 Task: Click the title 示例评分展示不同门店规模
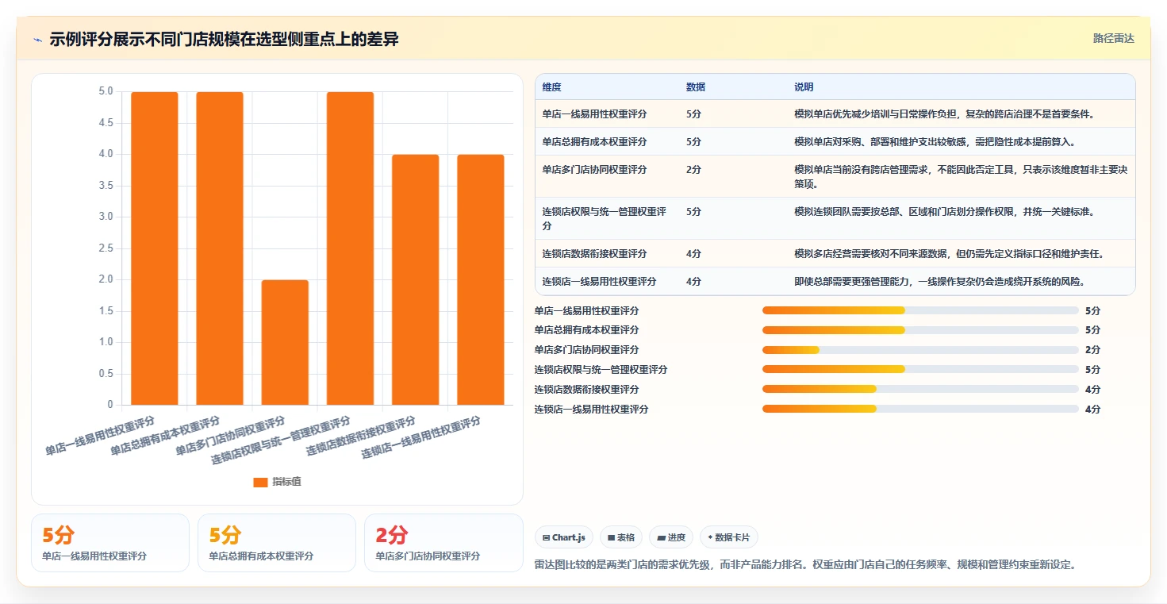(224, 40)
